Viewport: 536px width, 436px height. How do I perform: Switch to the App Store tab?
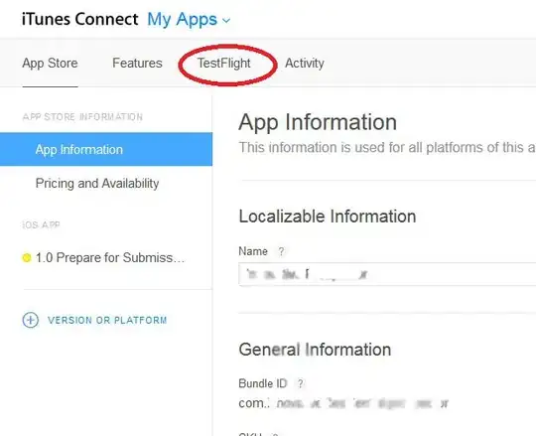point(50,64)
